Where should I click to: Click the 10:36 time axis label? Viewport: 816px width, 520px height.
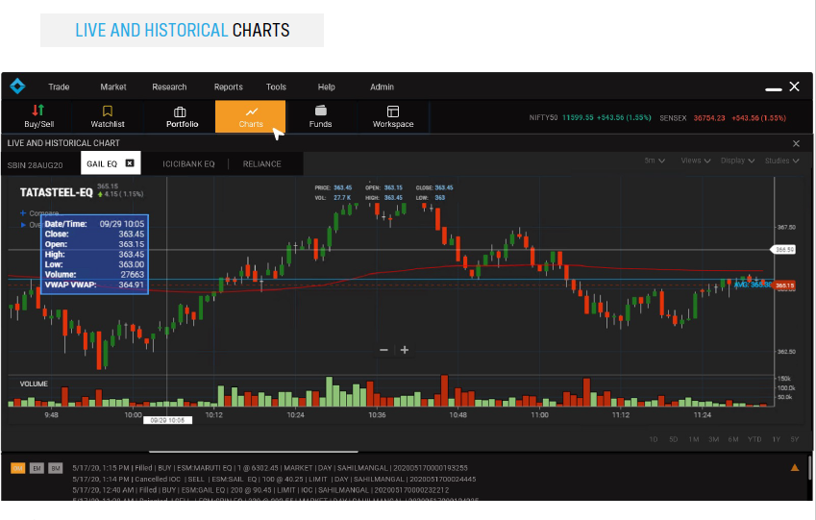tap(377, 415)
